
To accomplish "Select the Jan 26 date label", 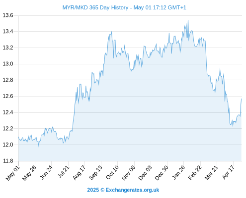I will 178,173.
